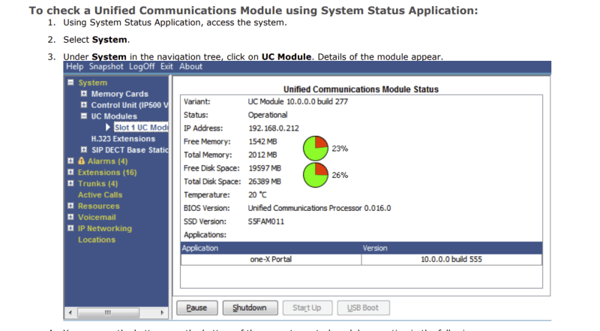
Task: Click IP address value 192.168.0.212
Action: coord(274,128)
